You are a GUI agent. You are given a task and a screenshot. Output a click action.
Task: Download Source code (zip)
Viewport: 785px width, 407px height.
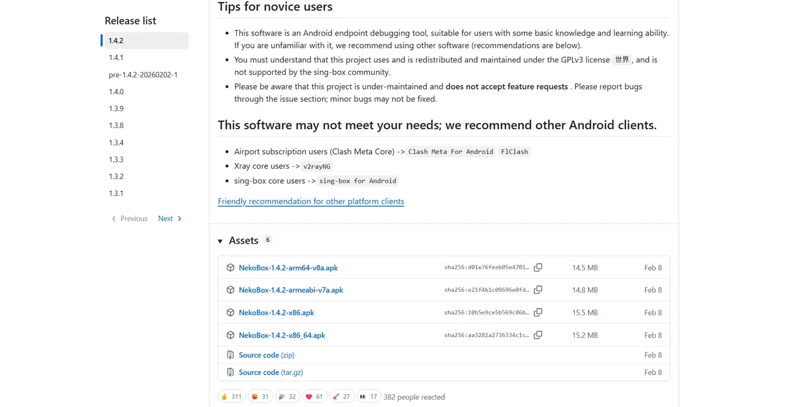267,355
